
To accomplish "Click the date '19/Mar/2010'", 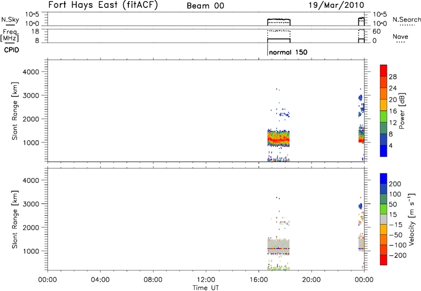I will [x=336, y=5].
